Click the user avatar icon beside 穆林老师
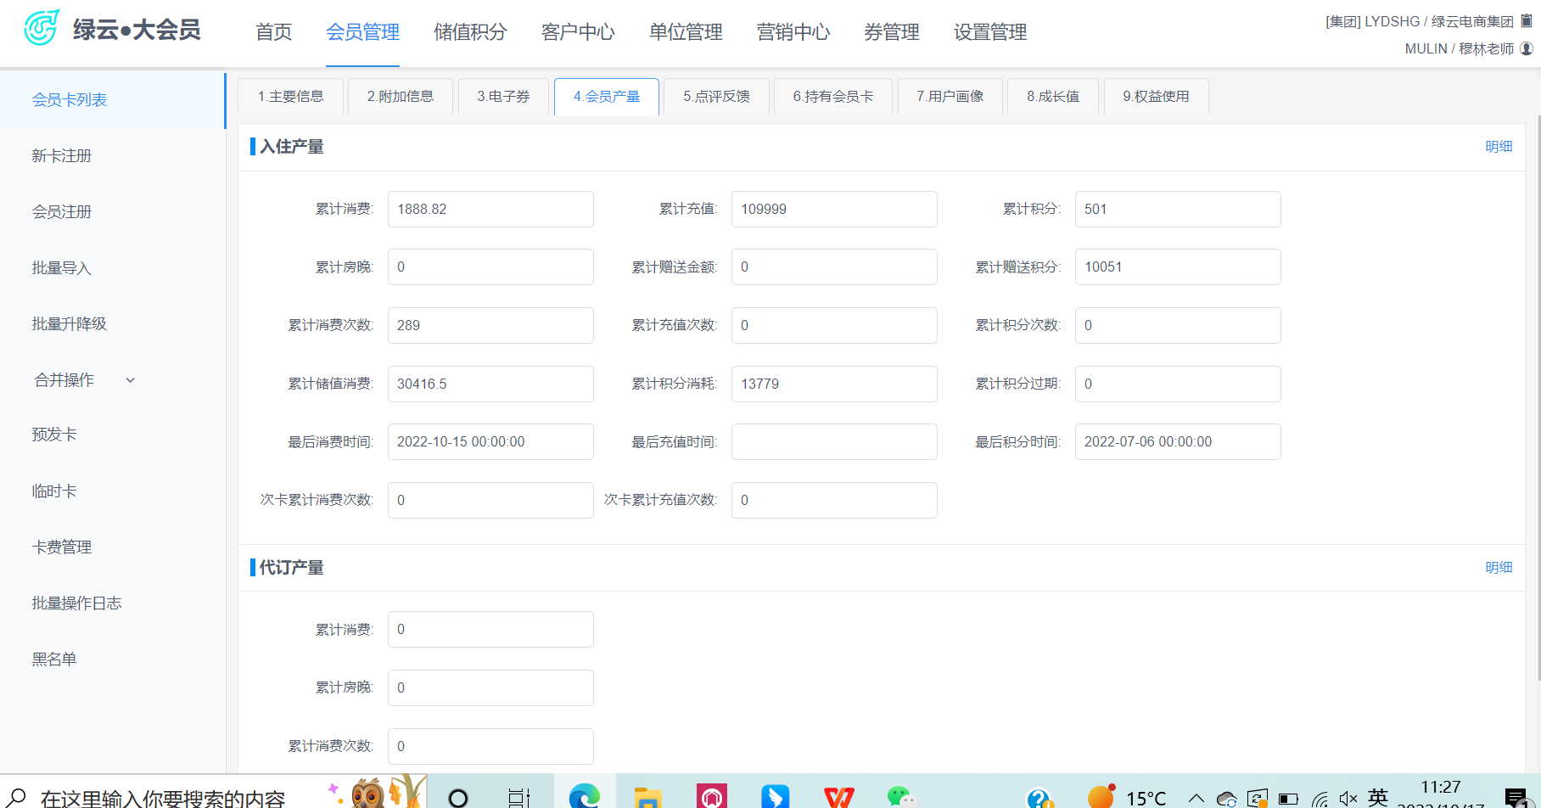 [1527, 49]
